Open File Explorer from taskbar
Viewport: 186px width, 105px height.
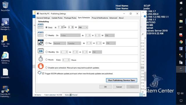(181, 21)
